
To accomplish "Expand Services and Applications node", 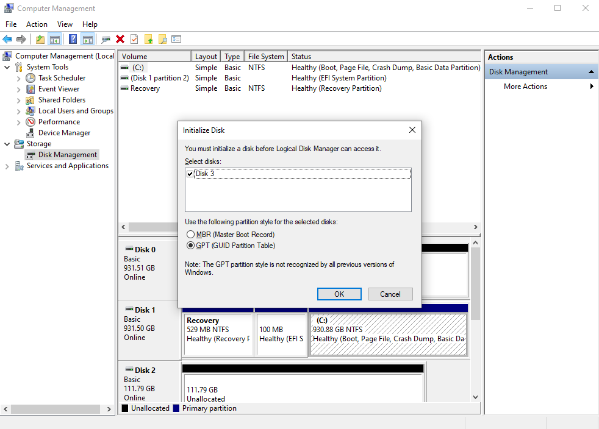I will pyautogui.click(x=7, y=166).
